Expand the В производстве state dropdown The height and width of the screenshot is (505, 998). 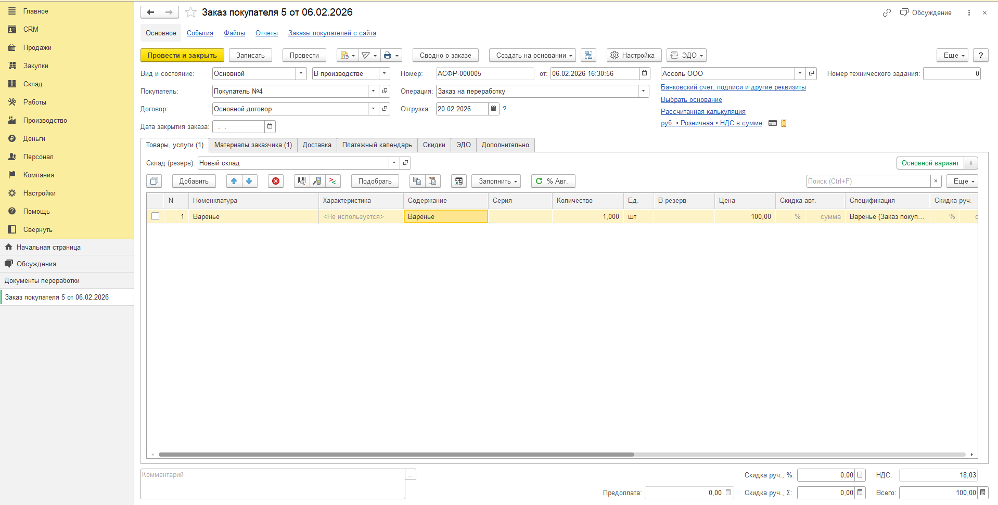385,73
